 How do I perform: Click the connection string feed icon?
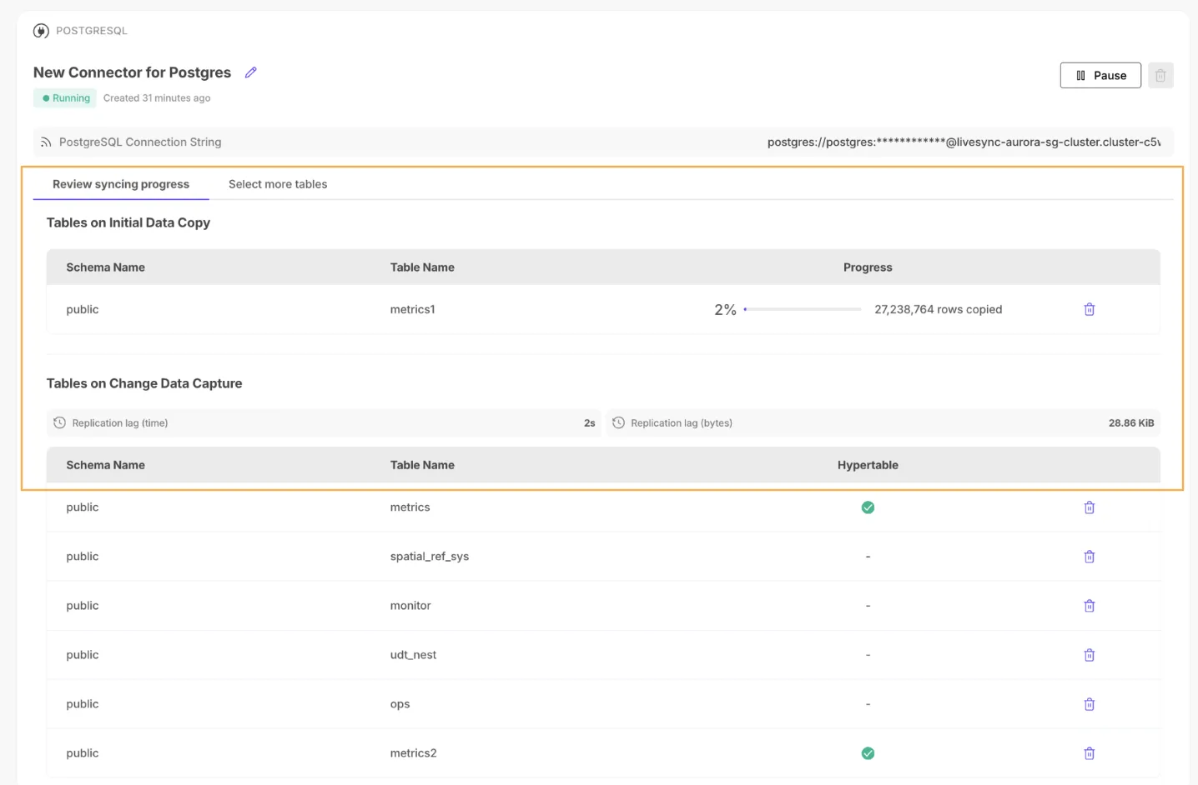tap(46, 142)
